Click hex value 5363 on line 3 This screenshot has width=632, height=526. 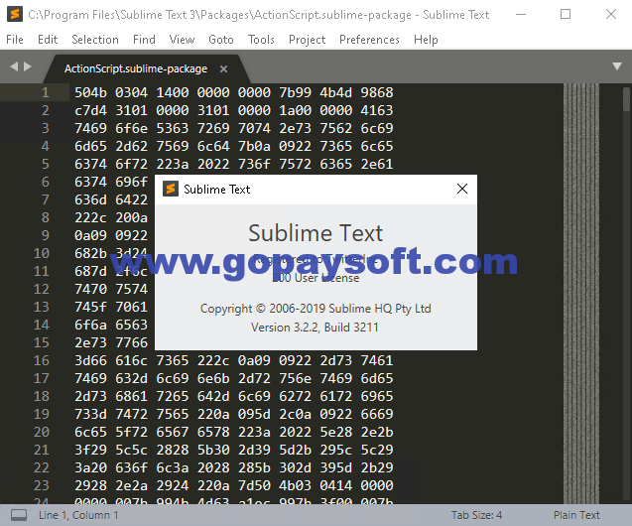point(173,128)
